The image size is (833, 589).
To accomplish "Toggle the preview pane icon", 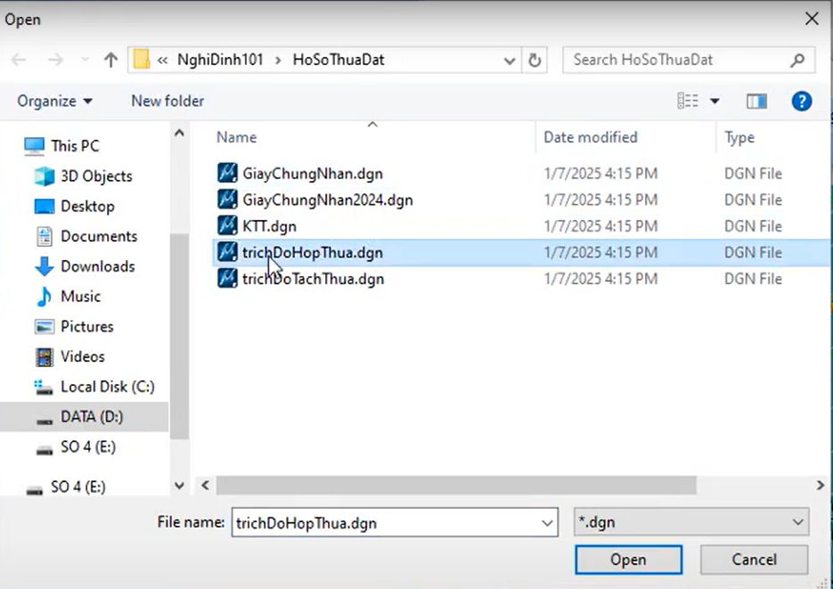I will tap(756, 102).
